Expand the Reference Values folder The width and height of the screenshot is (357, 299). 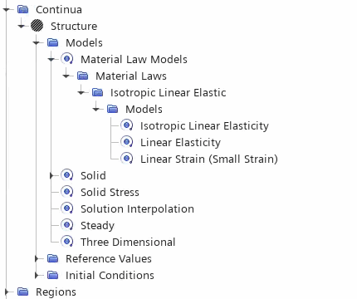(37, 258)
